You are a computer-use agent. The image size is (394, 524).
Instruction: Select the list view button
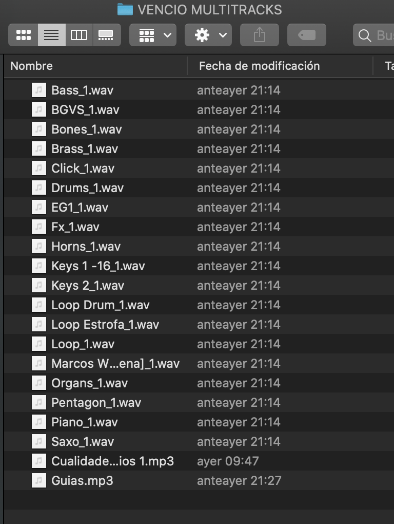(51, 35)
